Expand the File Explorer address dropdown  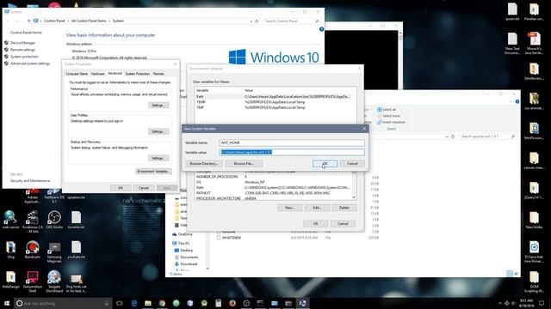(447, 136)
